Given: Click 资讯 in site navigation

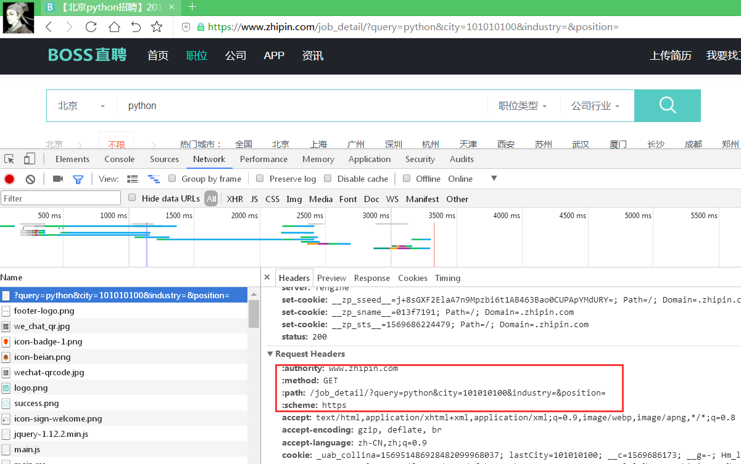Looking at the screenshot, I should (313, 55).
